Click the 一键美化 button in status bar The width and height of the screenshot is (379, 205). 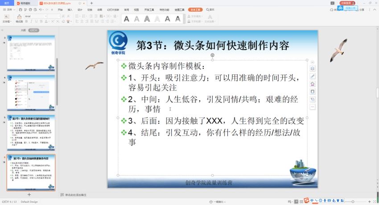coord(217,202)
